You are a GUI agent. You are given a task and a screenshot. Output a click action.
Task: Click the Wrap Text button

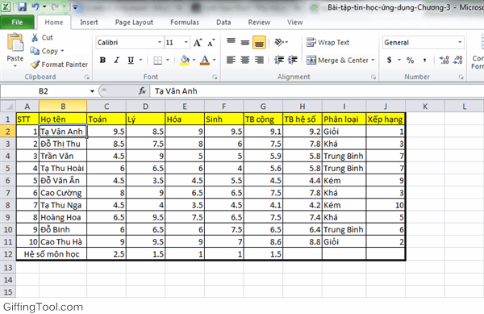tap(328, 42)
